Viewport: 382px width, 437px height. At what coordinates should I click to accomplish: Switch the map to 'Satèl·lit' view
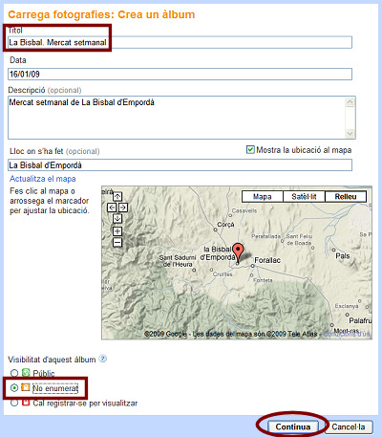pos(304,197)
